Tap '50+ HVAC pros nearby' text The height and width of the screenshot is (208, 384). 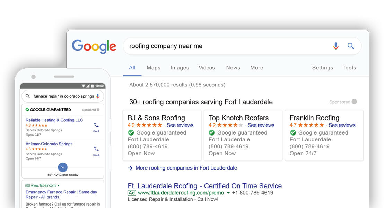point(63,175)
